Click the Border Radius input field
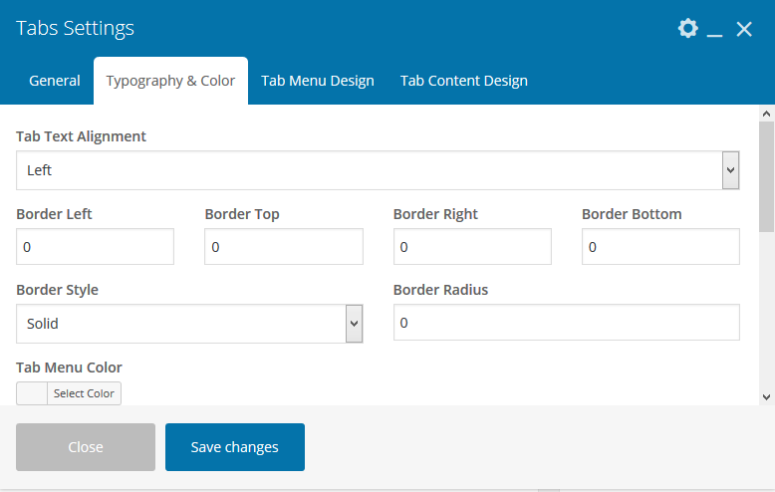Viewport: 775px width, 492px height. point(566,324)
